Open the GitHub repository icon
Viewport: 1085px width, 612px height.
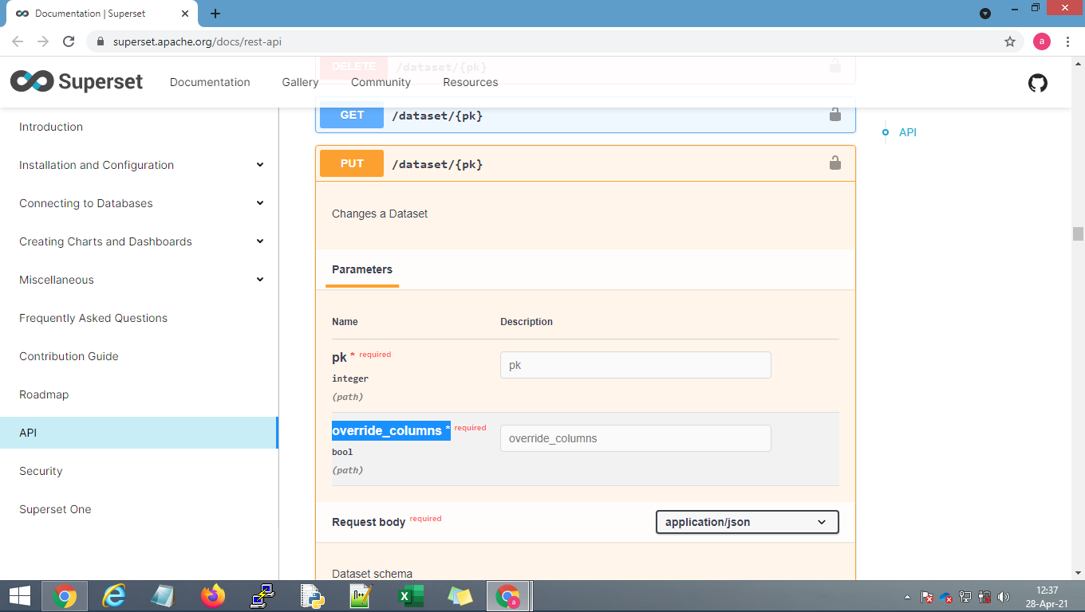(1037, 82)
